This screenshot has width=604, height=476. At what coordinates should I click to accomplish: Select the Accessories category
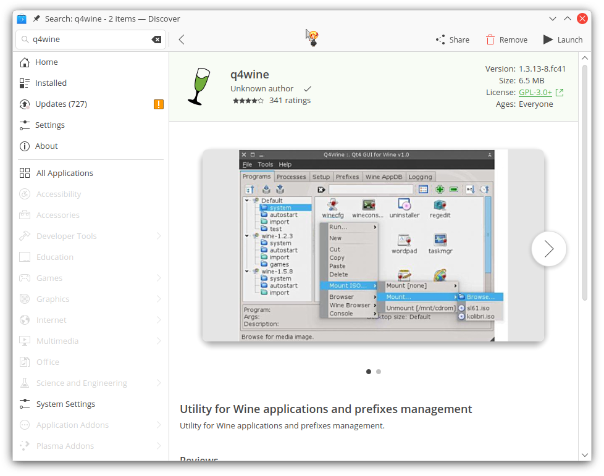coord(91,215)
